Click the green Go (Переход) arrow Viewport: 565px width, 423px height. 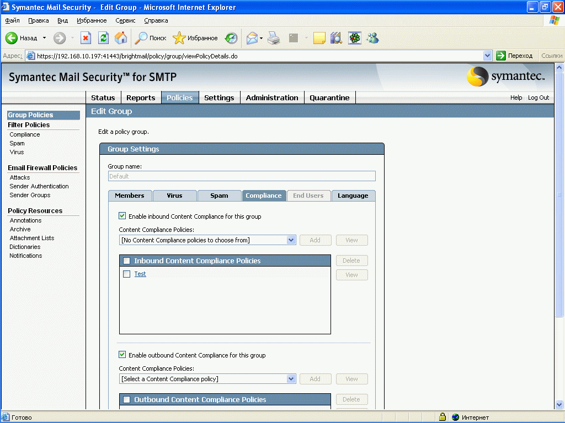click(501, 56)
